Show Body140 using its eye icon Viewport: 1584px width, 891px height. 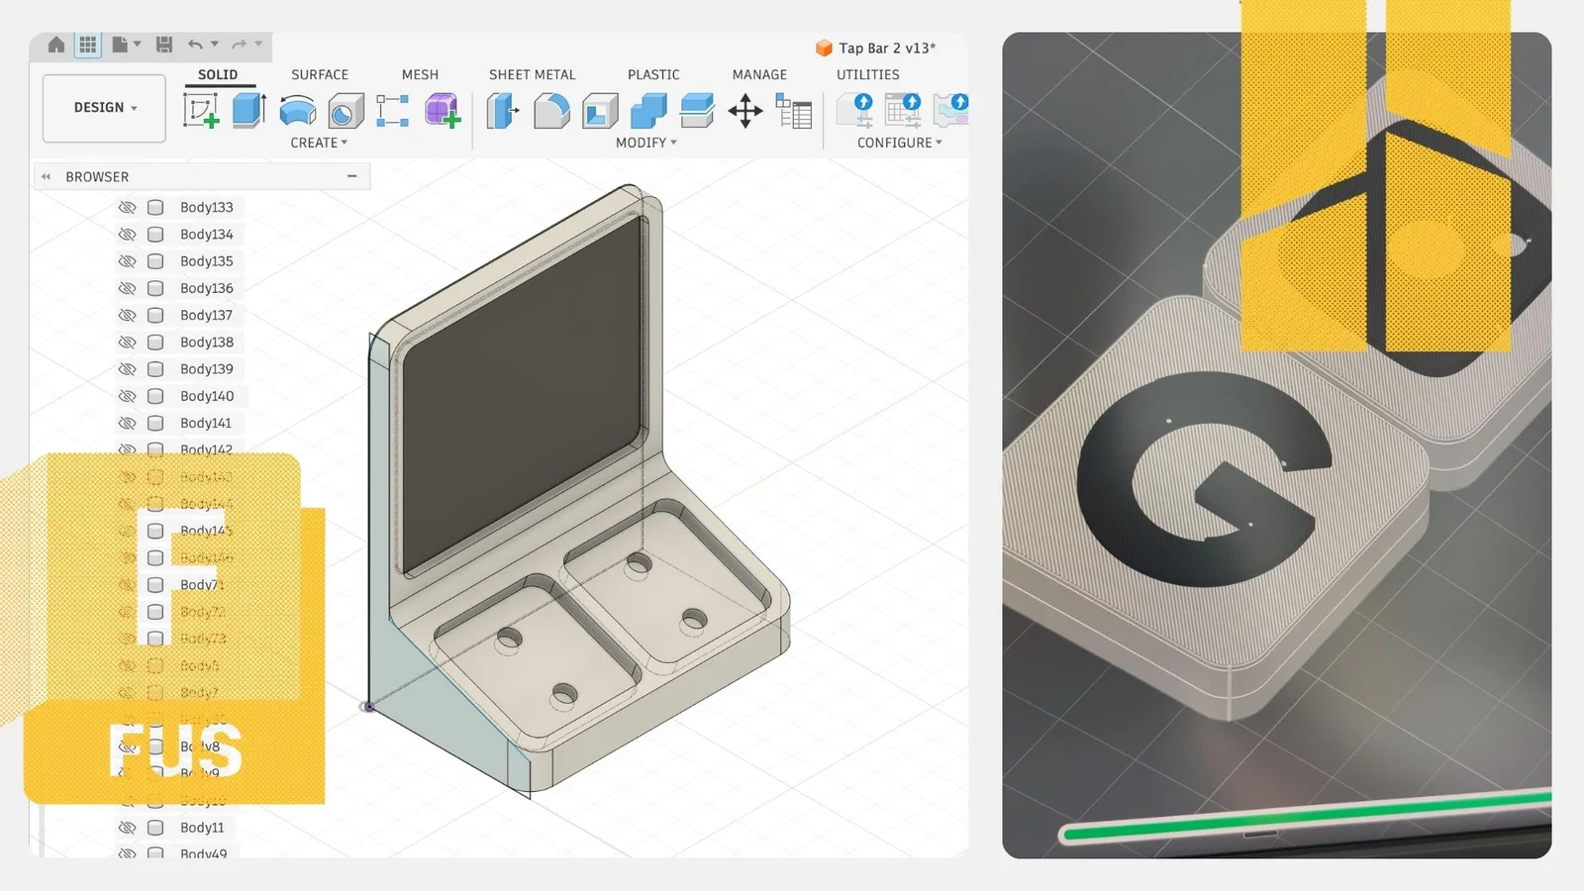pos(127,396)
